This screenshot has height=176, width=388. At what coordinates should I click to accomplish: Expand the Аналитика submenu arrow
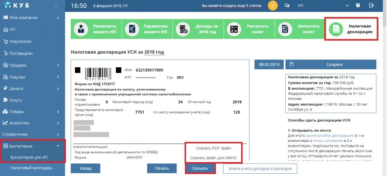pyautogui.click(x=58, y=123)
